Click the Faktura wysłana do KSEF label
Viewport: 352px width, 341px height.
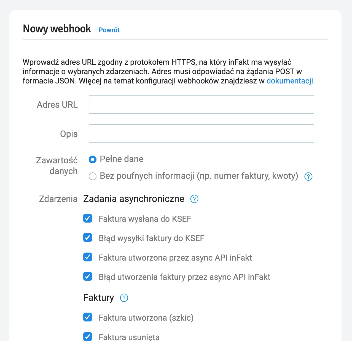click(x=145, y=219)
